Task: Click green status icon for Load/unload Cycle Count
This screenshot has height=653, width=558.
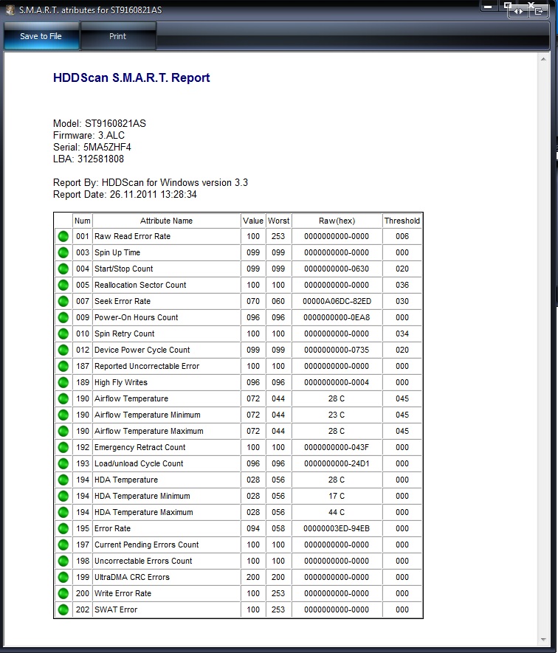Action: coord(63,464)
